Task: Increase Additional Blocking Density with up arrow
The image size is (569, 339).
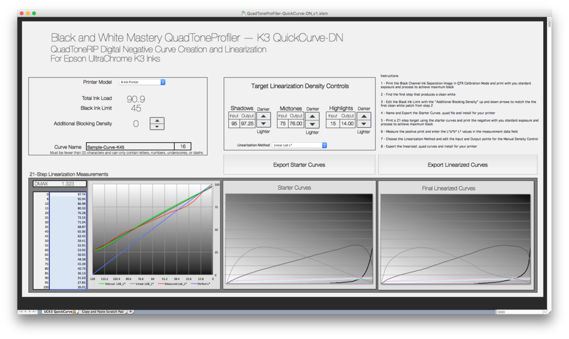Action: 157,121
